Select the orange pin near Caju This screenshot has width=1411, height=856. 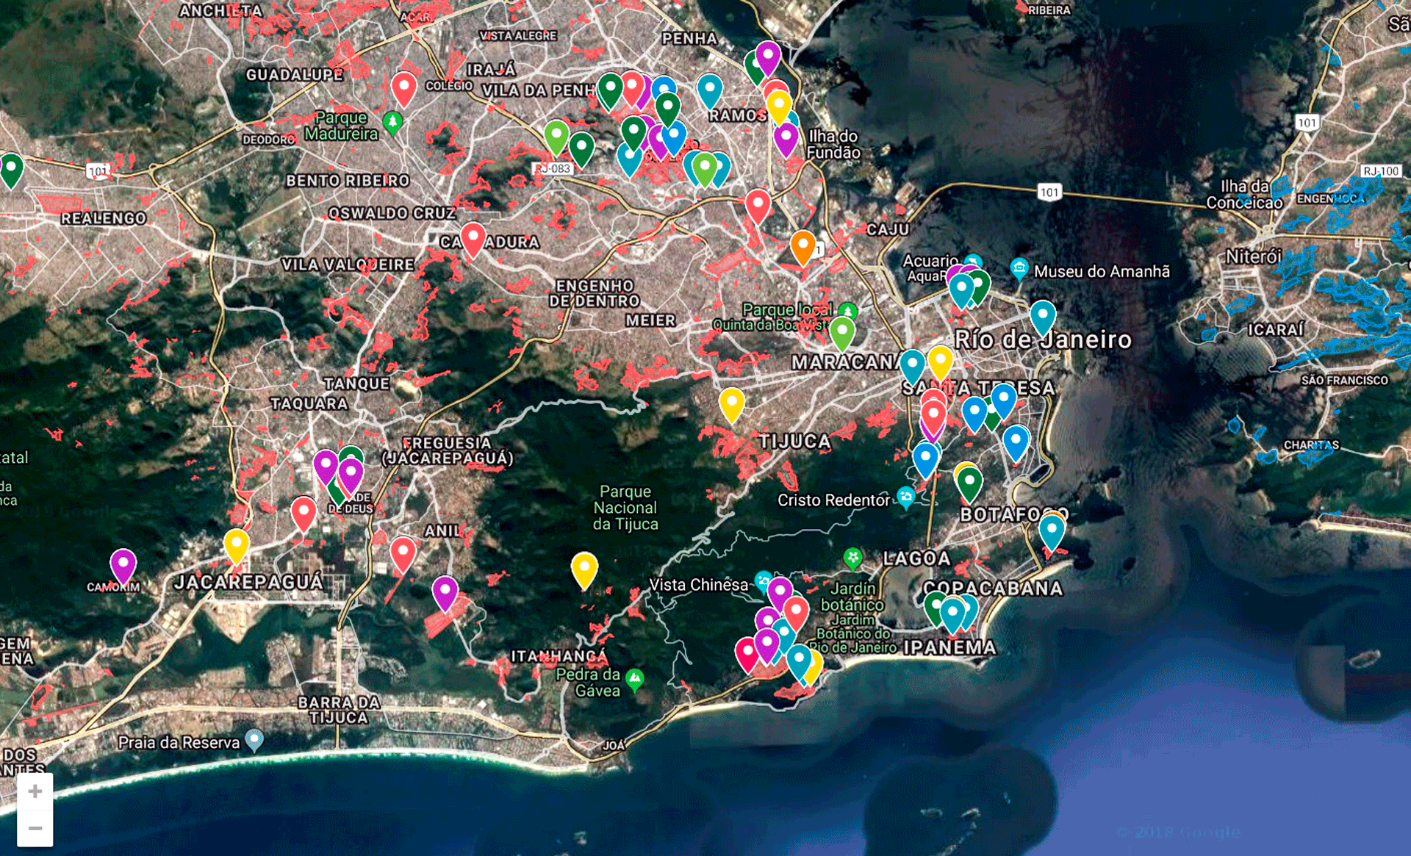coord(803,246)
